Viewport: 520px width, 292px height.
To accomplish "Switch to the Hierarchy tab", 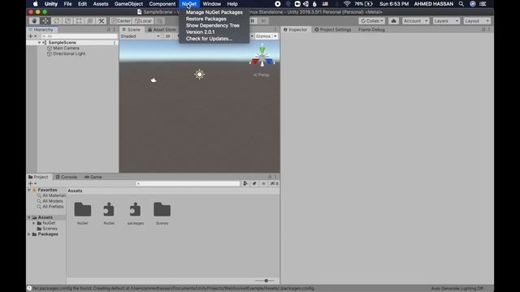I will click(x=41, y=29).
